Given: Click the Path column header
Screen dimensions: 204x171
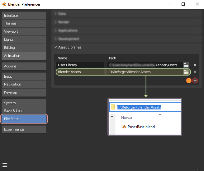Looking at the screenshot, I should tap(112, 58).
